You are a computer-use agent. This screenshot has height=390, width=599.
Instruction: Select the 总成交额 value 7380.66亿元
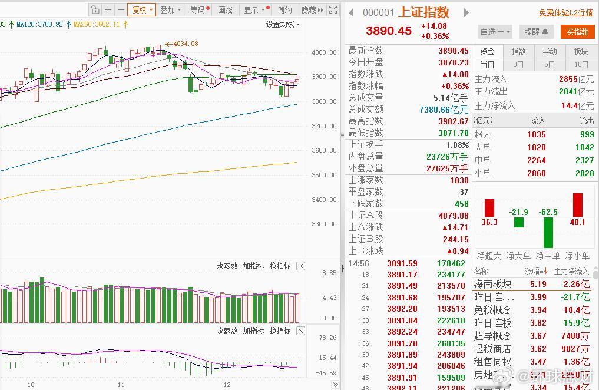click(444, 110)
